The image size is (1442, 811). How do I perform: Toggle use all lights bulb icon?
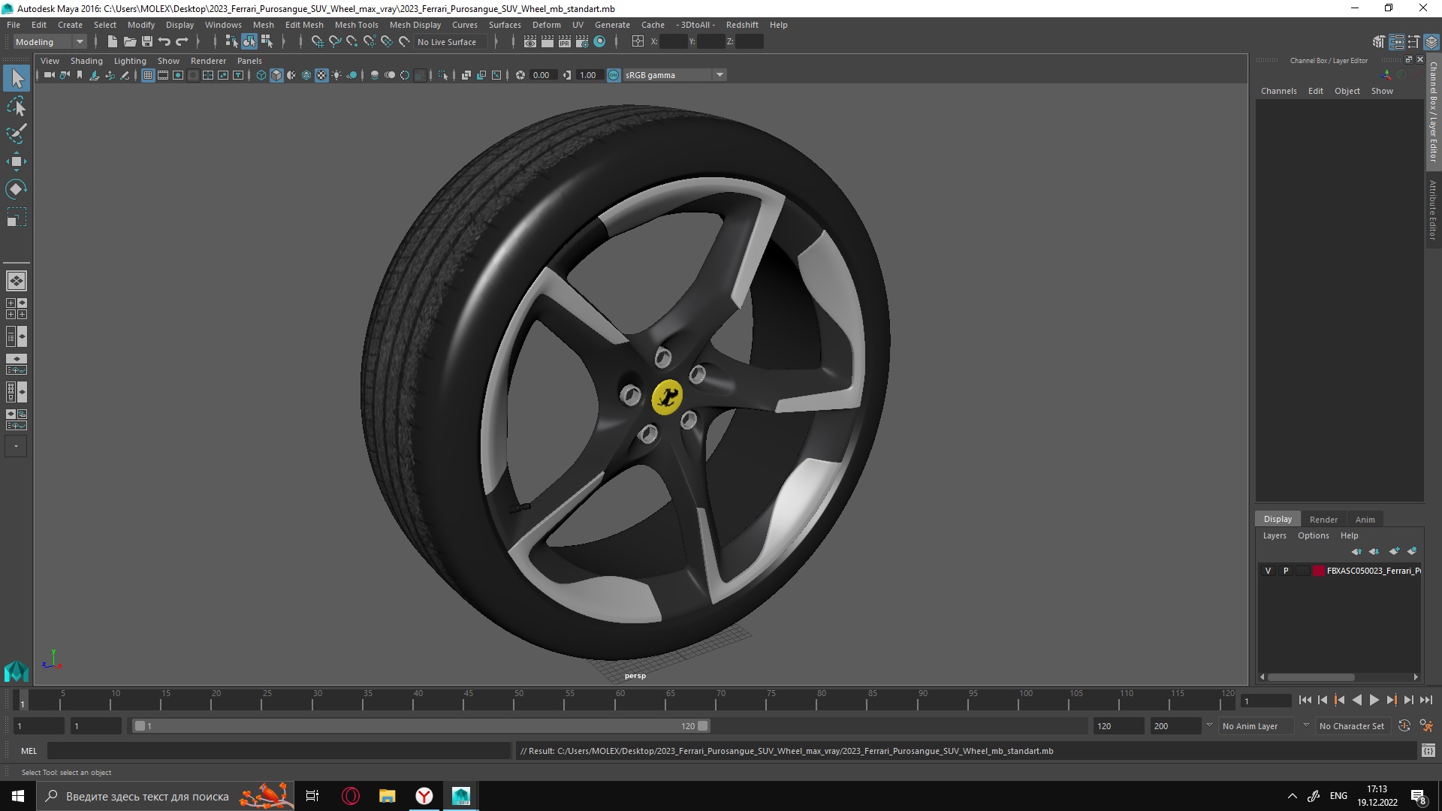tap(336, 75)
